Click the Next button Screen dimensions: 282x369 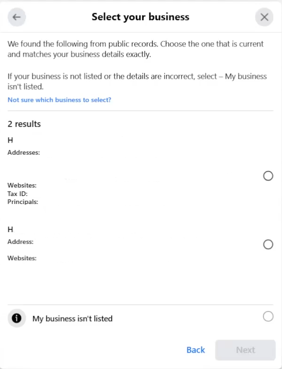point(245,350)
